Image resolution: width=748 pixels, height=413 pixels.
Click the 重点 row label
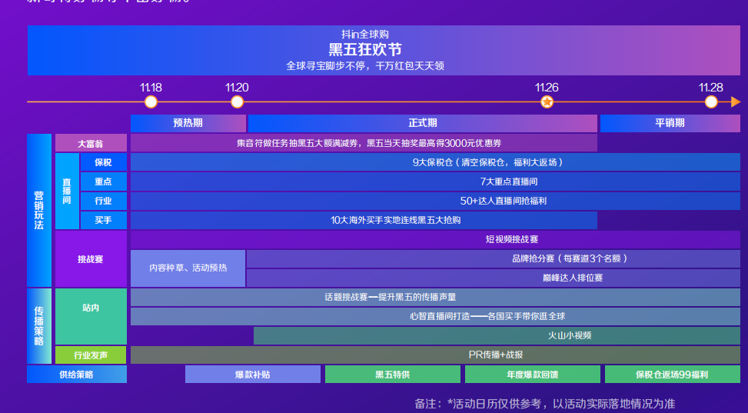104,182
